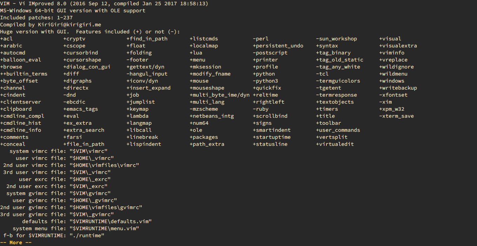
Task: Click the "-- More --" prompt
Action: coord(16,242)
